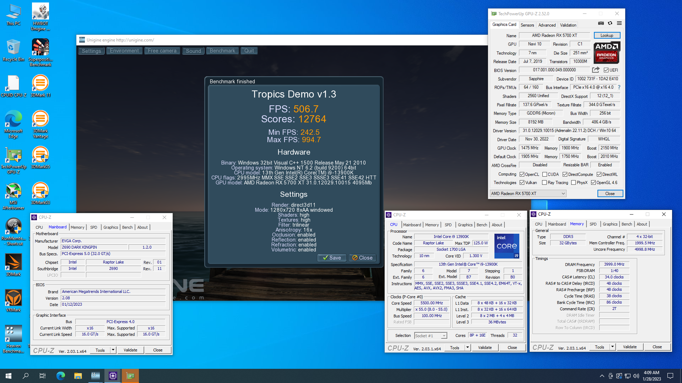Open Socket #1 selection dropdown in CPU-Z
Screen dimensions: 682x383
(x=431, y=336)
